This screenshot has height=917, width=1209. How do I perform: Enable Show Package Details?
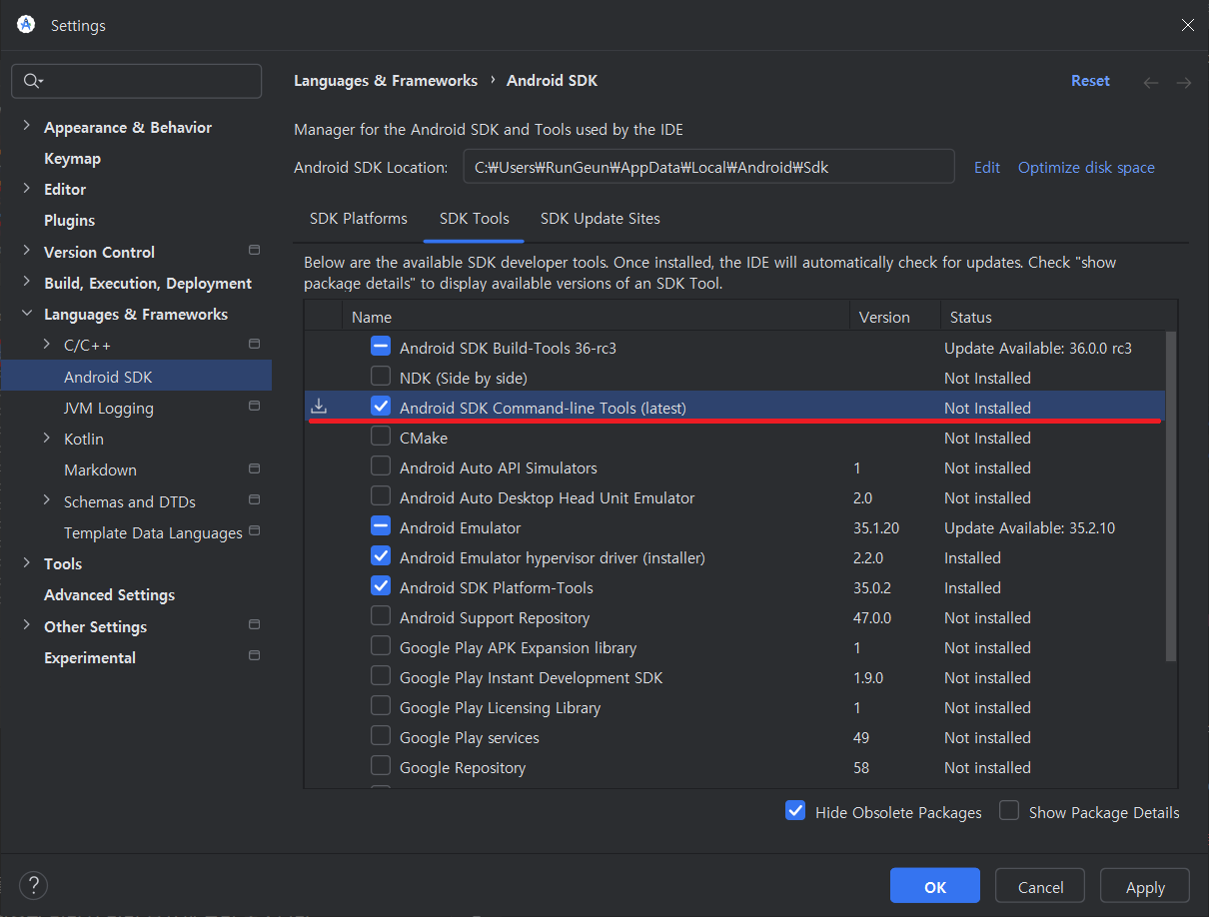[x=1009, y=811]
